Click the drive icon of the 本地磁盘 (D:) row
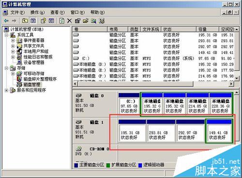This screenshot has height=178, width=242. pyautogui.click(x=76, y=64)
